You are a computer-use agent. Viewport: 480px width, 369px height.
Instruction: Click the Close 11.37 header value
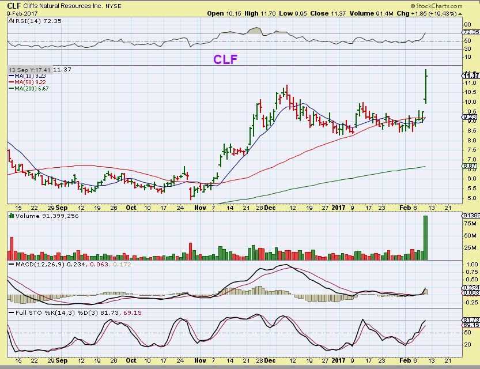(328, 13)
